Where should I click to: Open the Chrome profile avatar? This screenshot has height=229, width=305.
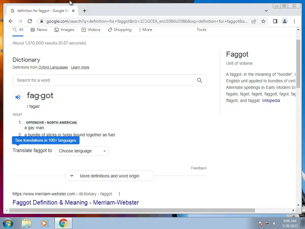coord(284,21)
